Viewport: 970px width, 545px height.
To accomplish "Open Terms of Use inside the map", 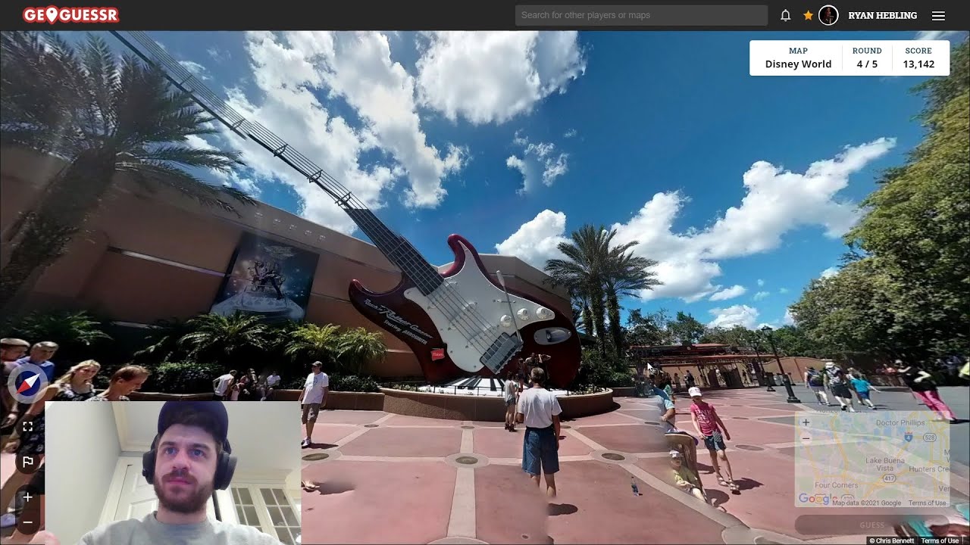I will click(x=927, y=503).
